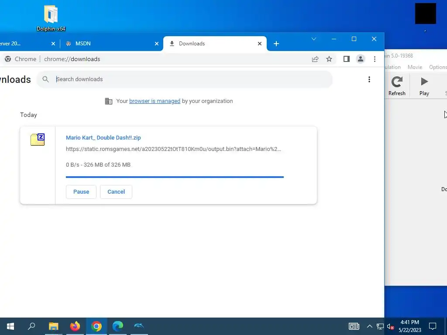Open File Explorer from the taskbar
447x335 pixels.
(53, 326)
